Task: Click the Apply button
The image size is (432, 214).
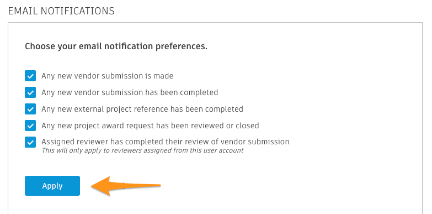Action: (52, 186)
